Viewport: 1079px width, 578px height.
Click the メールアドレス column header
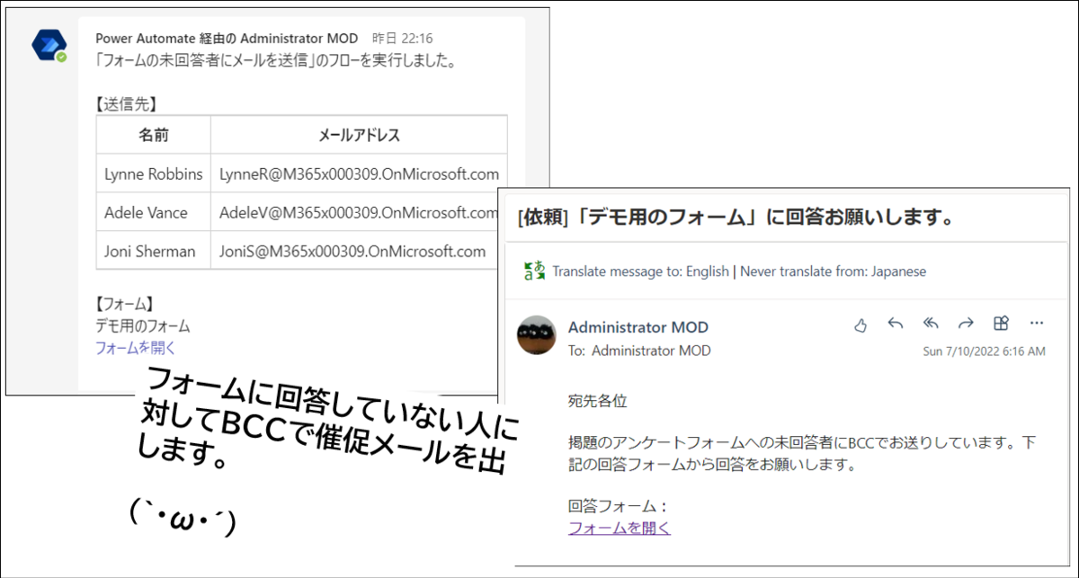(x=359, y=136)
